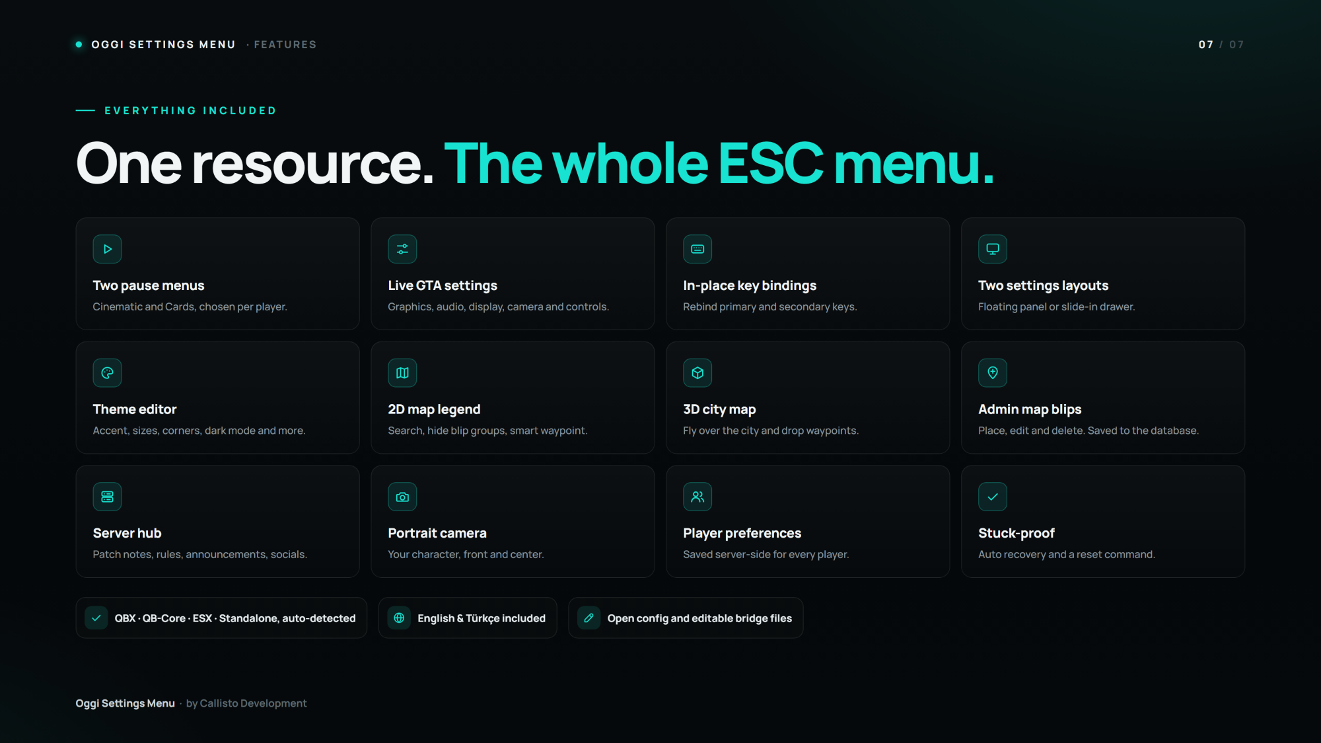Click the '07 / 07' page counter
Viewport: 1321px width, 743px height.
(x=1221, y=44)
